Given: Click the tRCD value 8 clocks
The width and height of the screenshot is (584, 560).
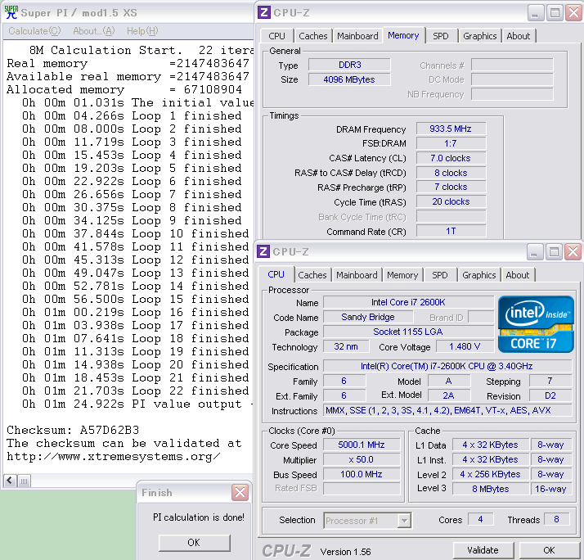Looking at the screenshot, I should pos(451,173).
